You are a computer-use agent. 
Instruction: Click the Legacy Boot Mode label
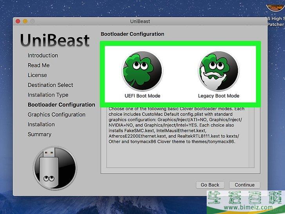(218, 96)
